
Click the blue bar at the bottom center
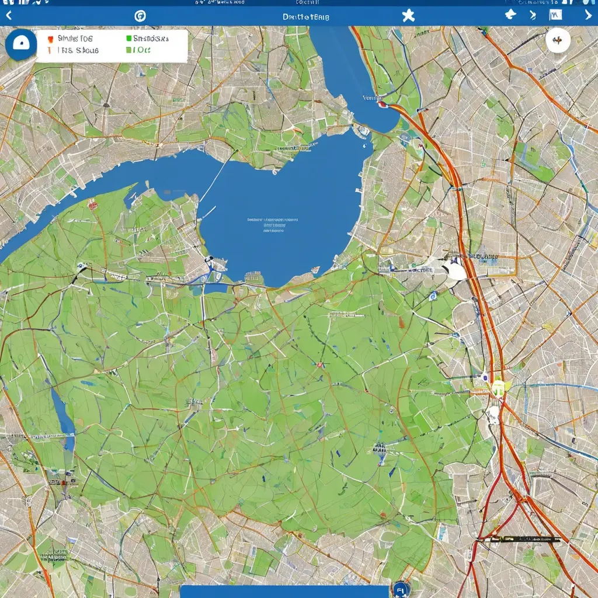pos(284,591)
